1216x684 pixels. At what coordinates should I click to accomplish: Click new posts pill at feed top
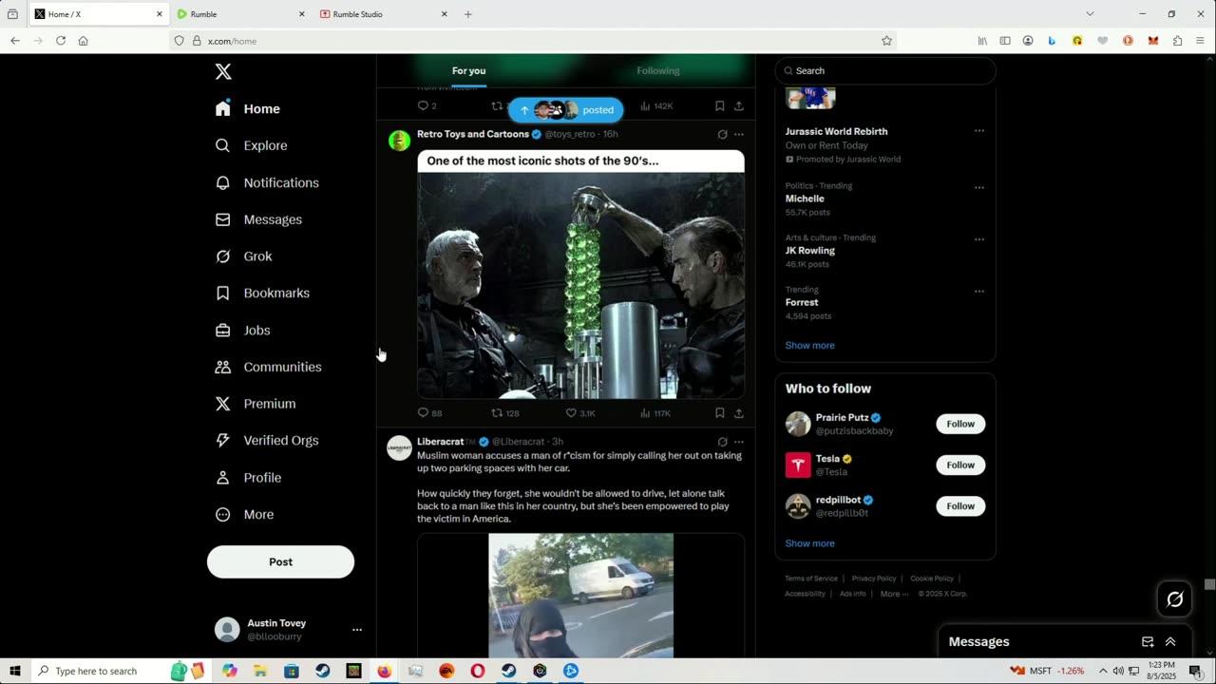(x=566, y=110)
